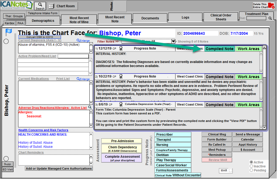Click the Search magnifier button

[40, 6]
